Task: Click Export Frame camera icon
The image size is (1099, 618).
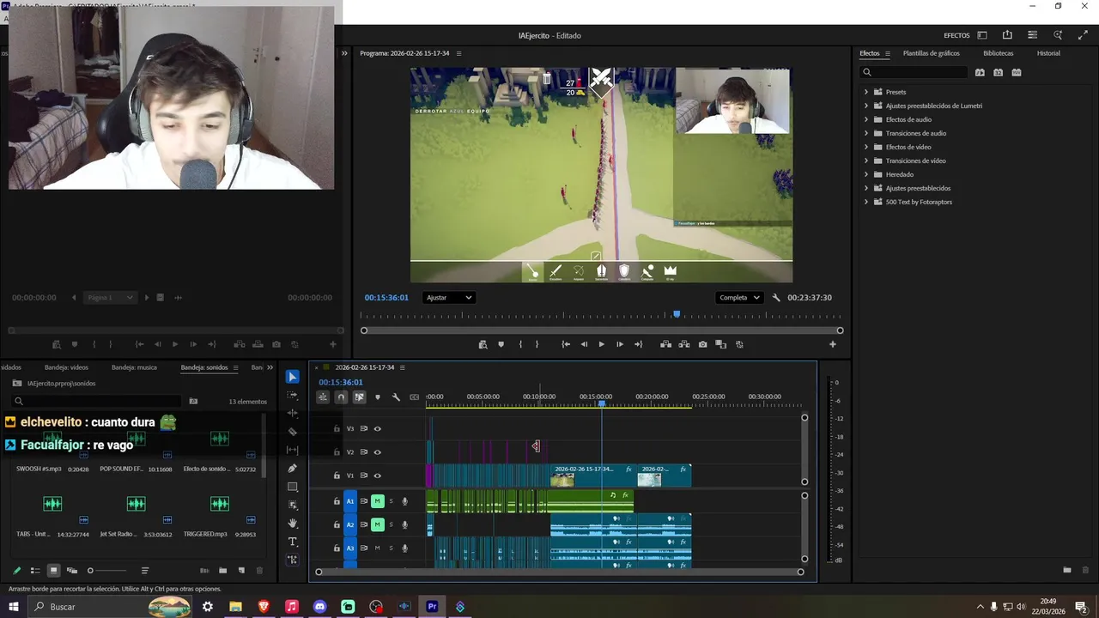Action: click(702, 344)
